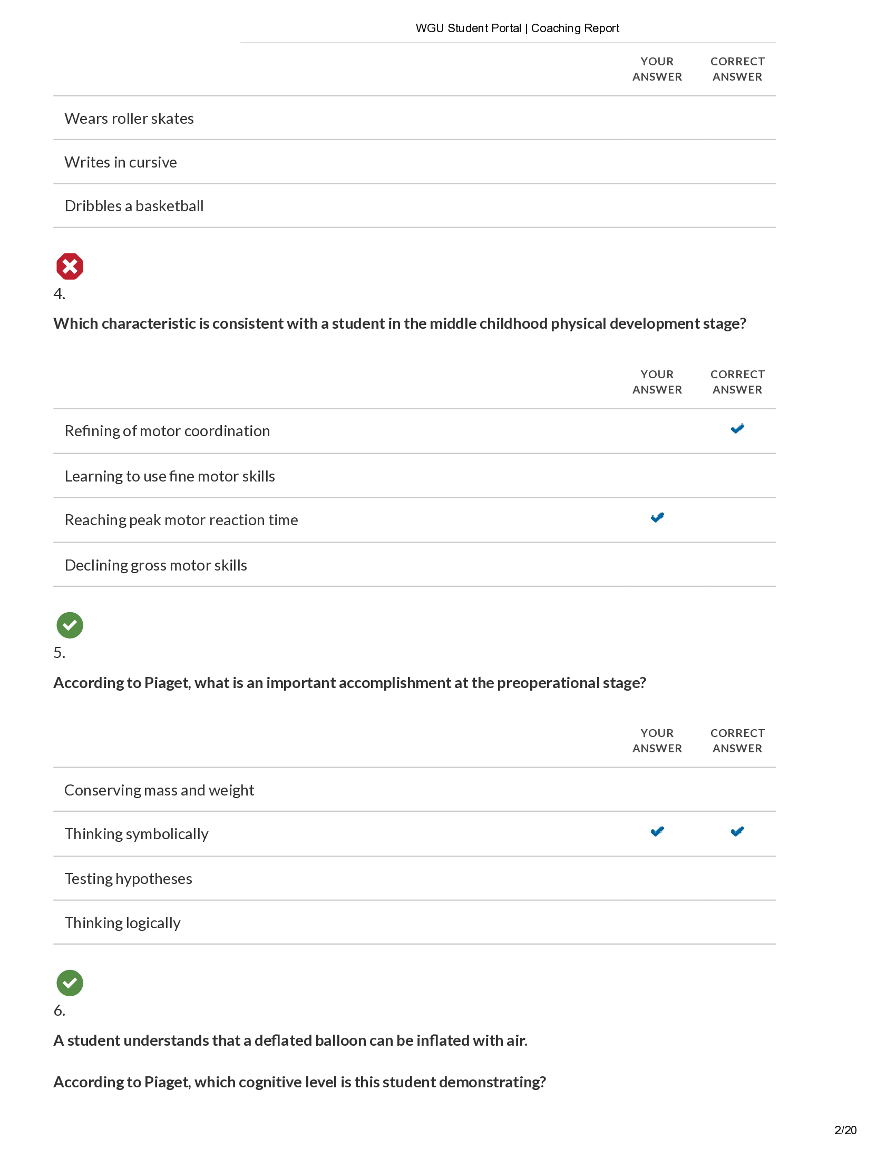The height and width of the screenshot is (1159, 896).
Task: Select Conserving mass and weight option
Action: (x=159, y=790)
